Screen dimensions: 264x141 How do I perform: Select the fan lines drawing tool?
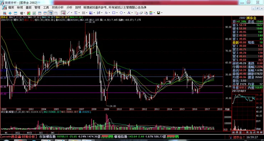(x=91, y=13)
